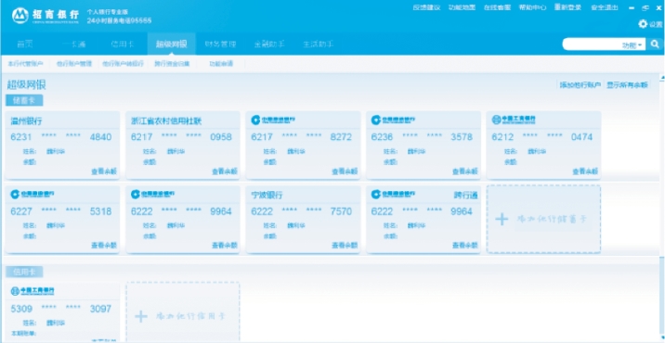Open 功能申请 submenu item
665x343 pixels.
pos(221,64)
